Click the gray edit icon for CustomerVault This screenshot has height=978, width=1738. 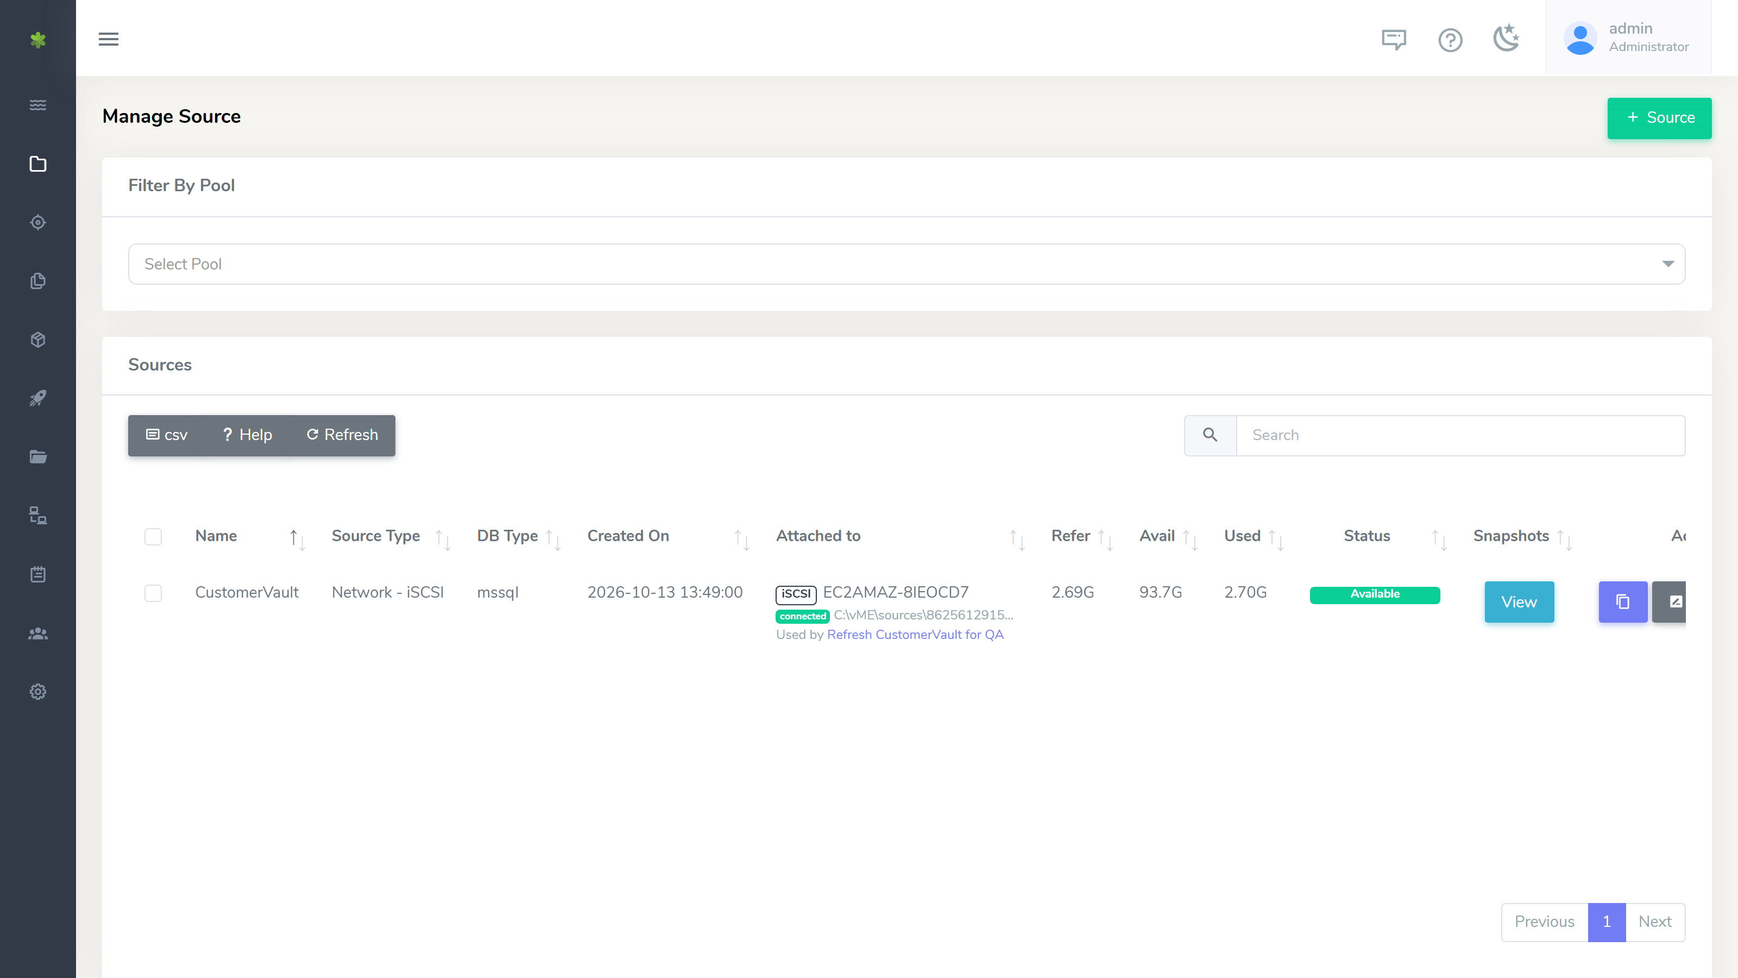1669,601
